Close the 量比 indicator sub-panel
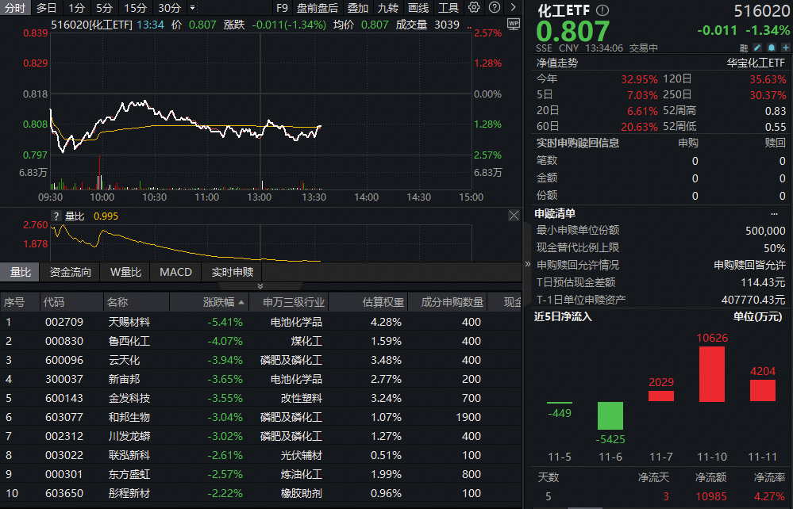Viewport: 793px width, 509px height. coord(513,216)
